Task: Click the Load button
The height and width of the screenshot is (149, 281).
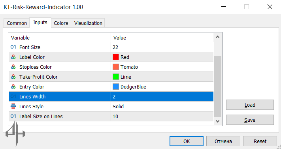Action: point(250,105)
